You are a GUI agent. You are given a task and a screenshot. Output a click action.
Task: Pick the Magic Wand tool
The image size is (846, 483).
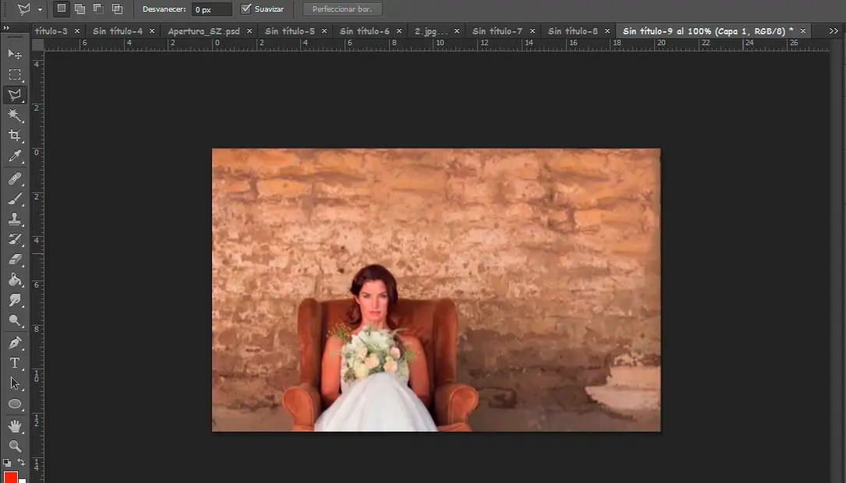point(15,116)
